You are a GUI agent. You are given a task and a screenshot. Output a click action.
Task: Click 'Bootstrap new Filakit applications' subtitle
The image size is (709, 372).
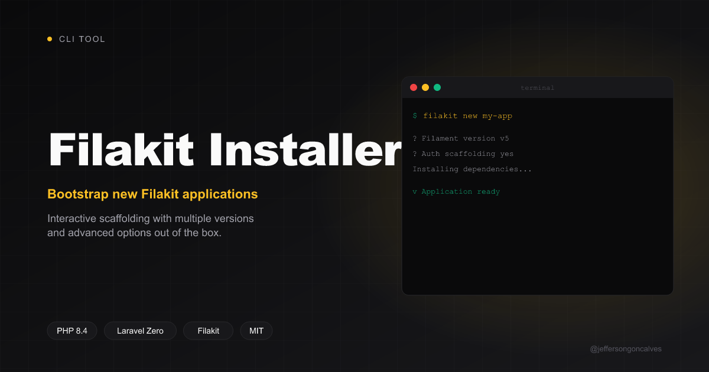coord(152,194)
